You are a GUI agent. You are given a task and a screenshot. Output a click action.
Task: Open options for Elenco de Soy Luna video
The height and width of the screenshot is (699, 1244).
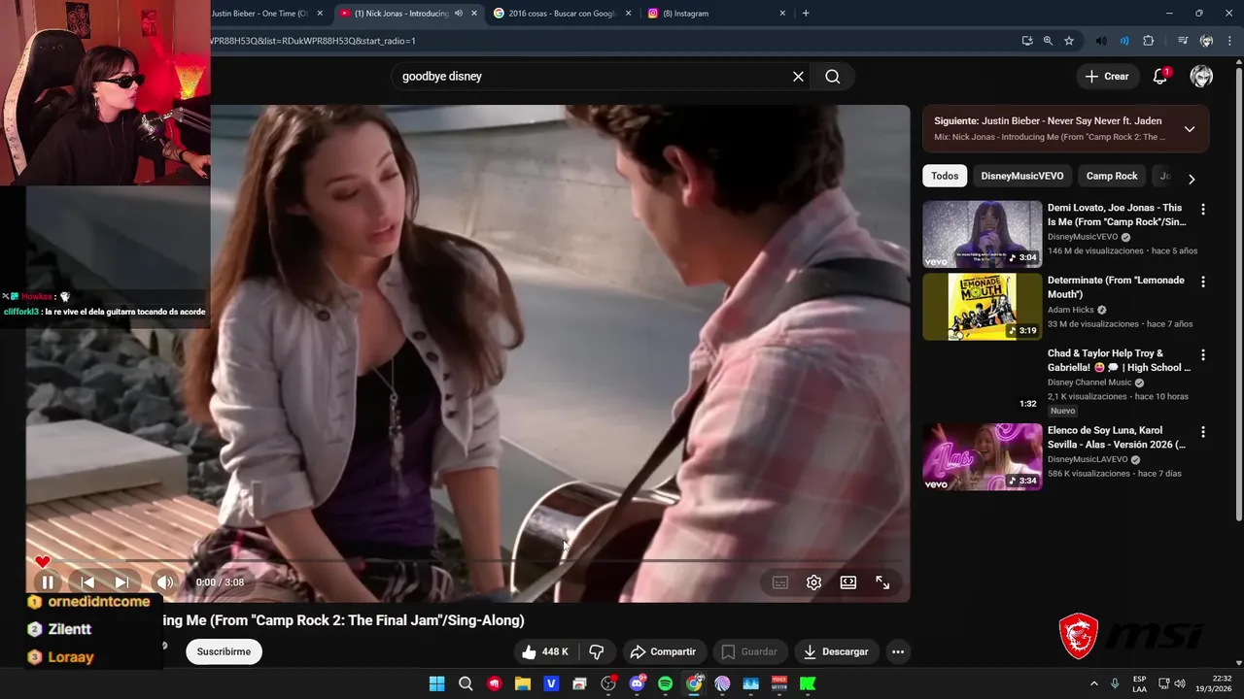pyautogui.click(x=1203, y=432)
